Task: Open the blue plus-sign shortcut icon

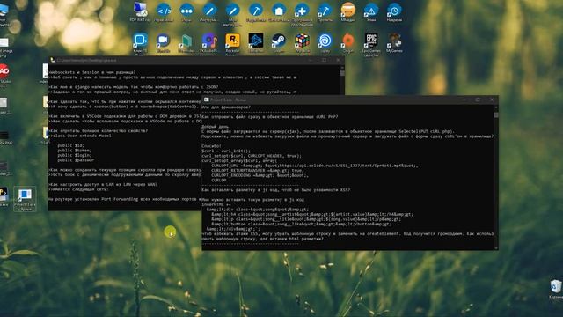Action: pyautogui.click(x=302, y=11)
